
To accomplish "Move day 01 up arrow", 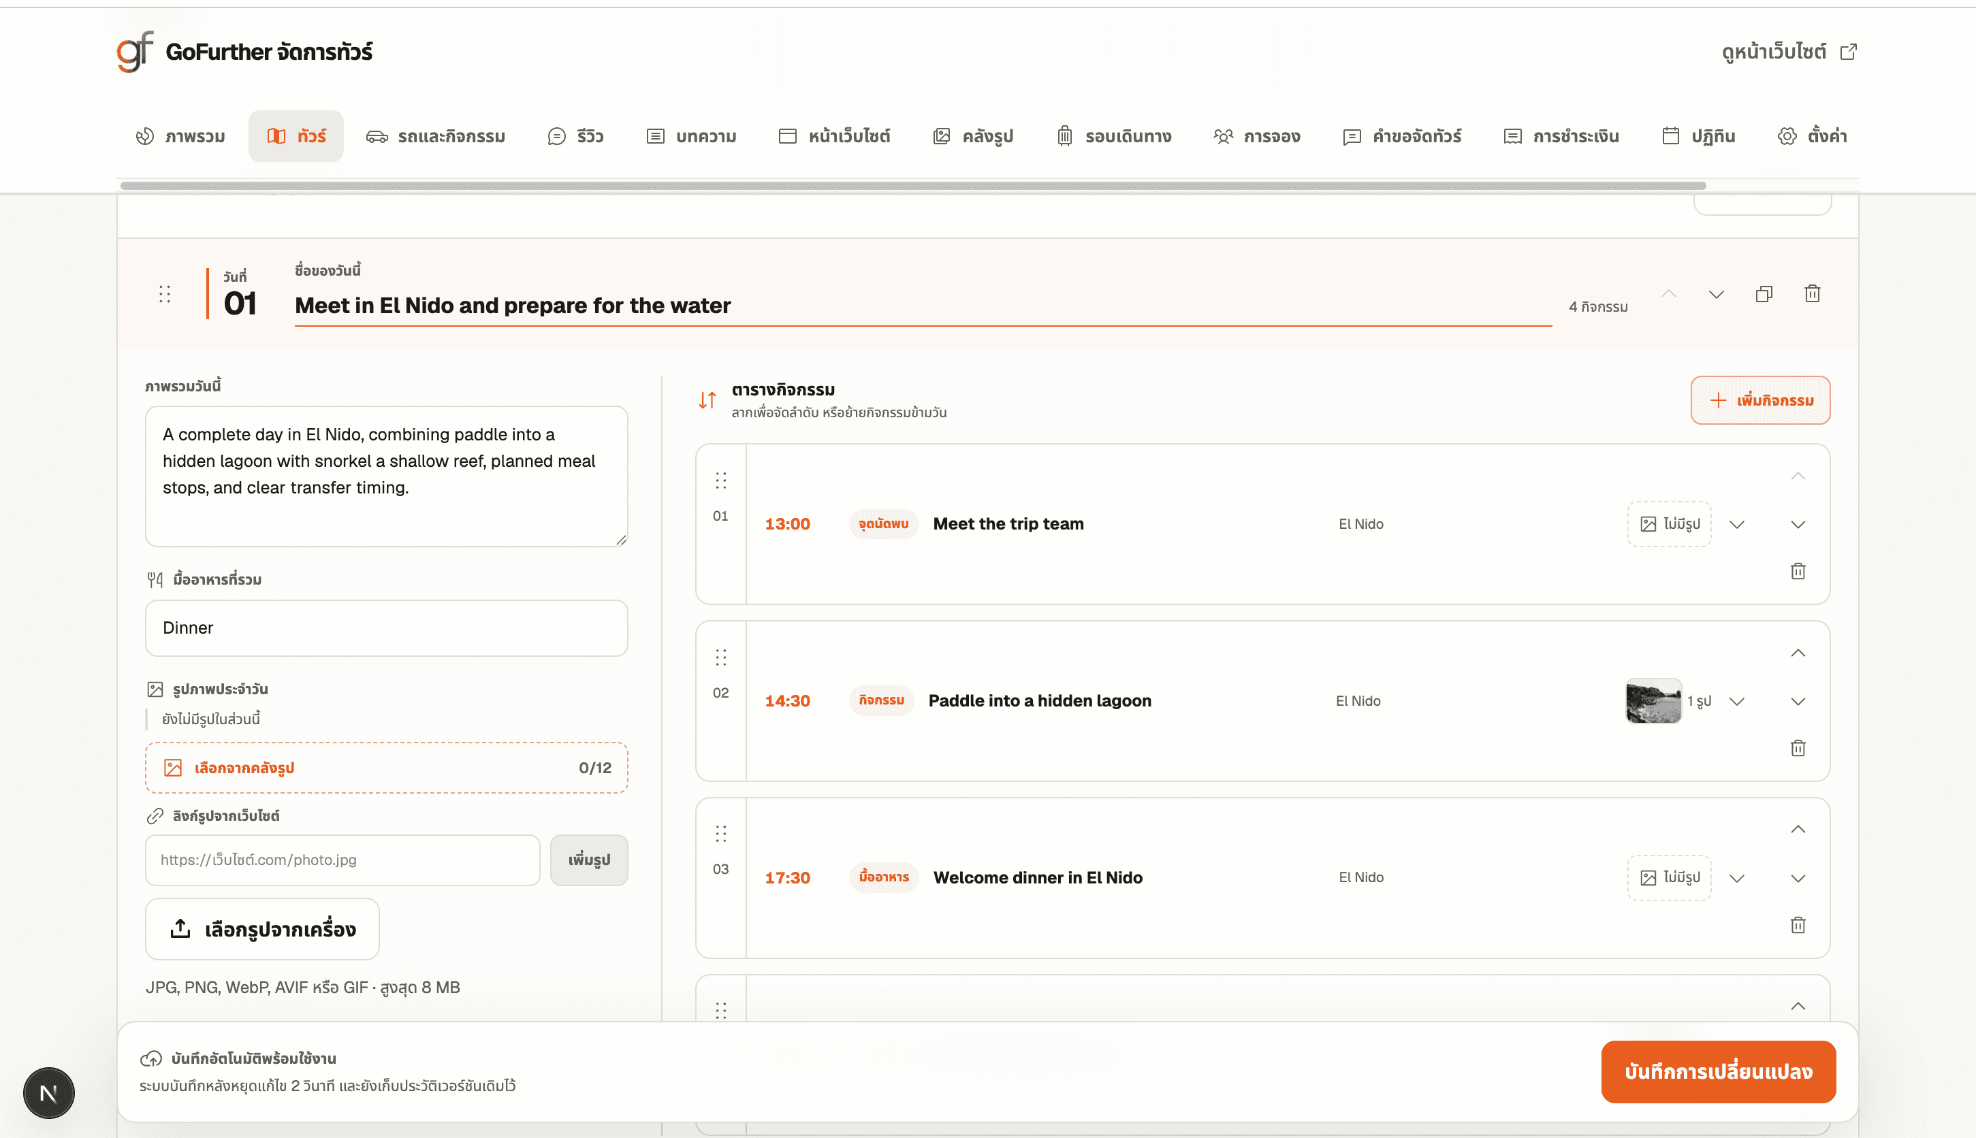I will (x=1669, y=294).
